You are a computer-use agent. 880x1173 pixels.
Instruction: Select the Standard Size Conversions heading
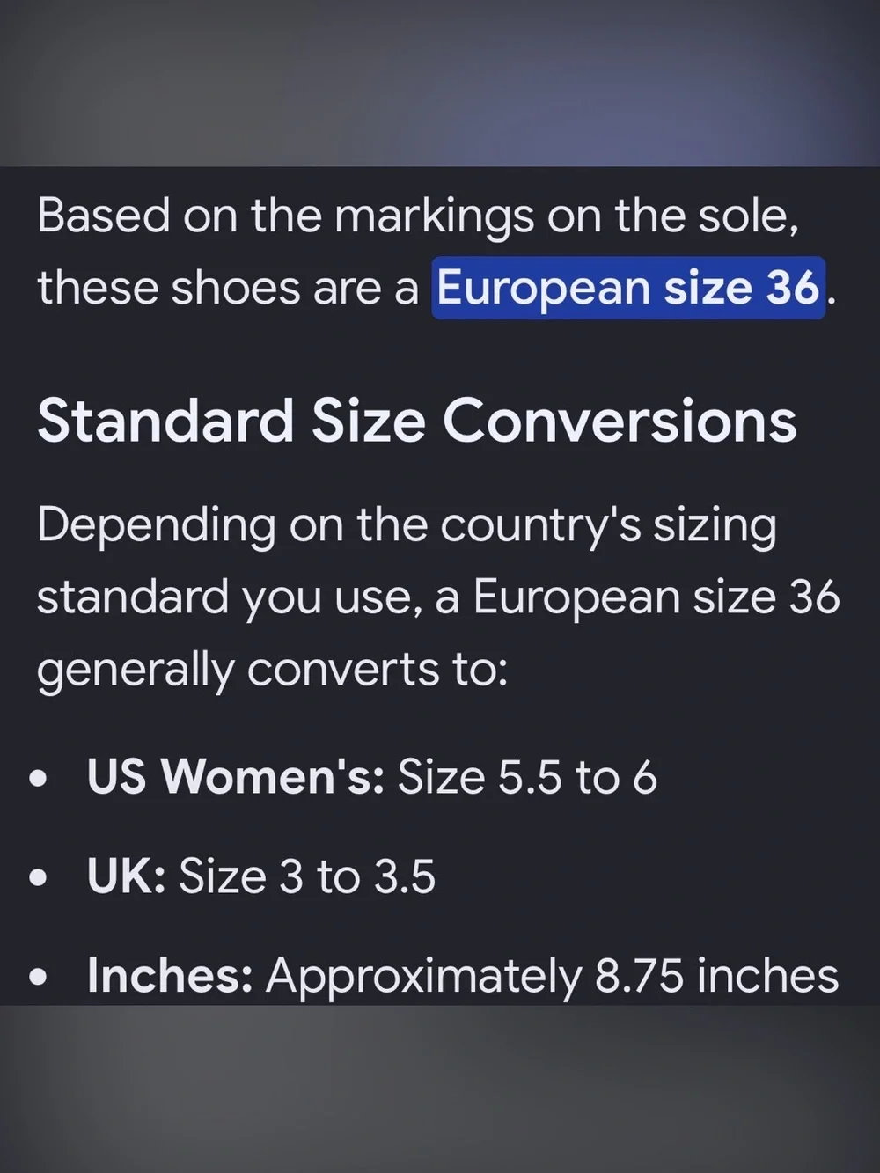tap(417, 421)
